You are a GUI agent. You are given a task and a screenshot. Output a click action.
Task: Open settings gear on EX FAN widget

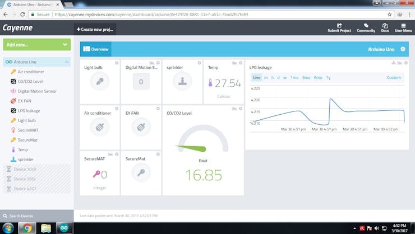[158, 109]
